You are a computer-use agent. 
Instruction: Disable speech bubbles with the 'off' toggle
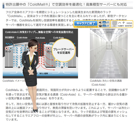pyautogui.click(x=108, y=26)
